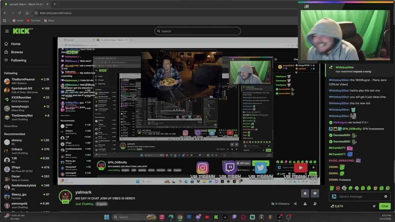The width and height of the screenshot is (395, 222).
Task: Open asmongold recommended channel
Action: click(x=27, y=205)
